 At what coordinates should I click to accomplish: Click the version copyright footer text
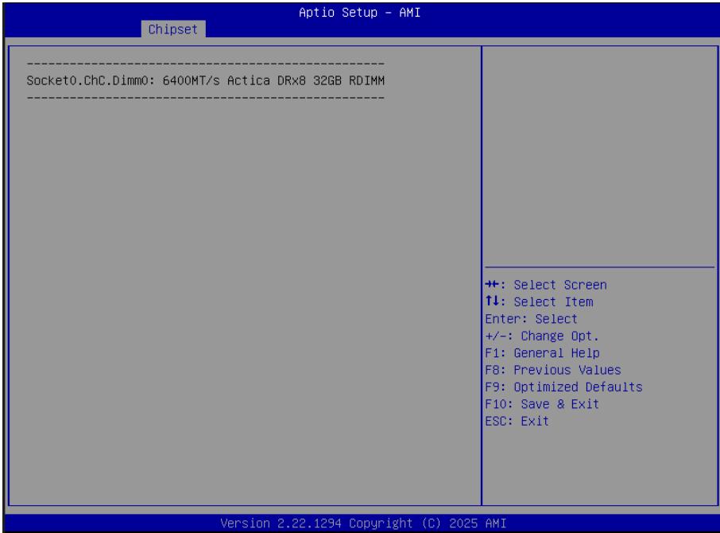363,523
